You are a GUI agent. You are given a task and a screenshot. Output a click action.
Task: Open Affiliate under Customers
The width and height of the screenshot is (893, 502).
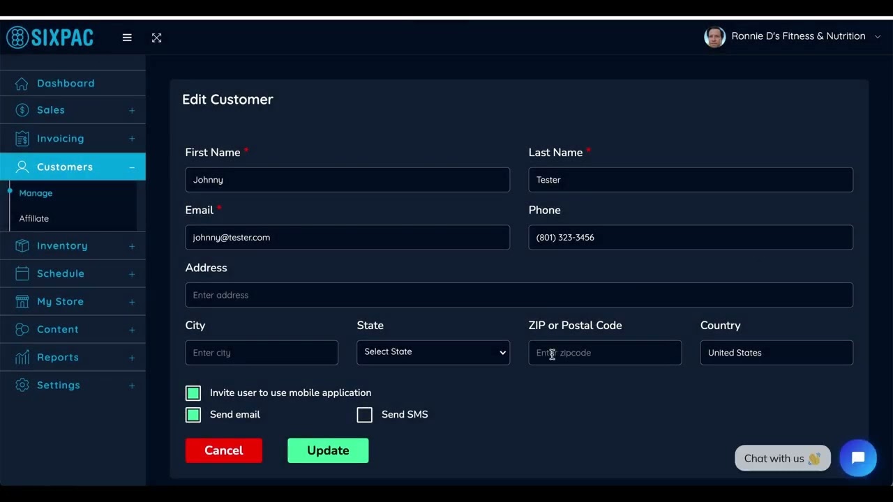click(x=34, y=218)
